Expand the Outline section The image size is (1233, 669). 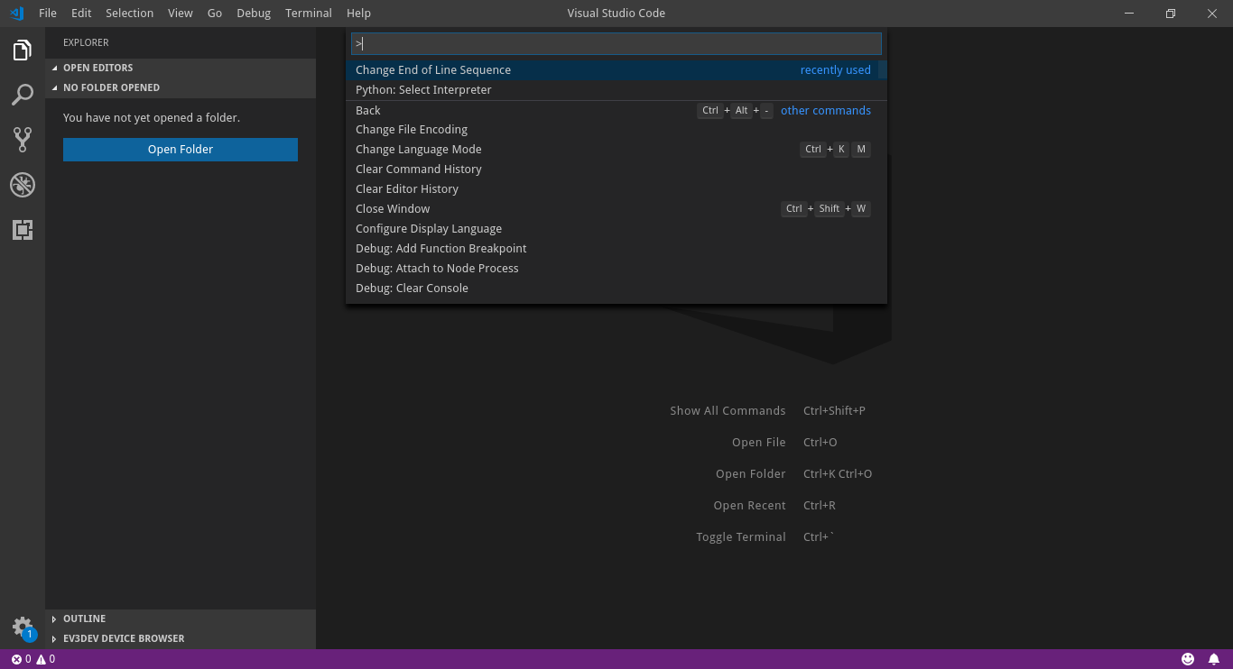click(181, 619)
